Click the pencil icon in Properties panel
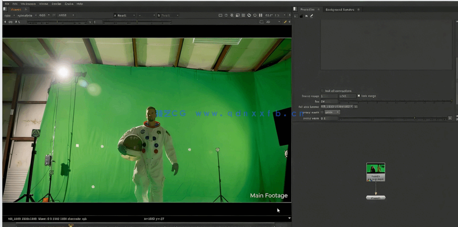This screenshot has width=458, height=227. (311, 16)
